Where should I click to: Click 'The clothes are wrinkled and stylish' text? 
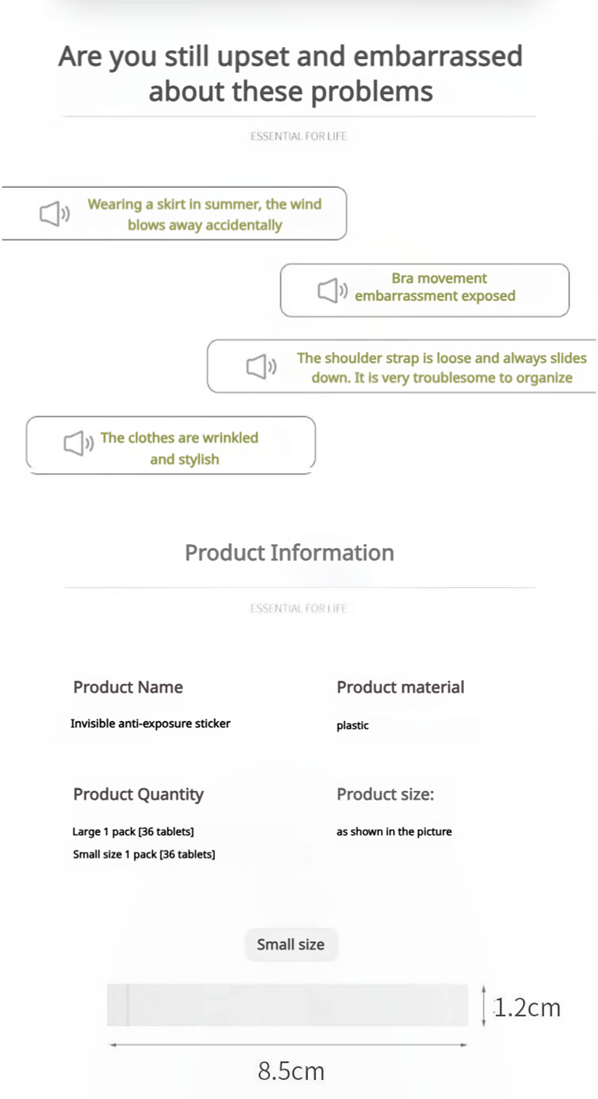(x=180, y=448)
